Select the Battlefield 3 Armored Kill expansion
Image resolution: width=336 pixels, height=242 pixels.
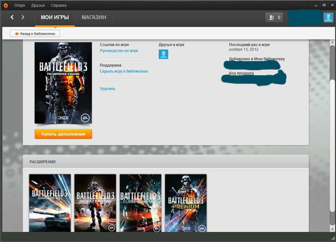[50, 203]
